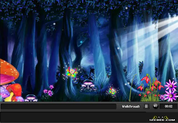Screen dimensions: 178x123
Task: Click the glowing purple mushroom cluster in the center
Action: [x=88, y=86]
